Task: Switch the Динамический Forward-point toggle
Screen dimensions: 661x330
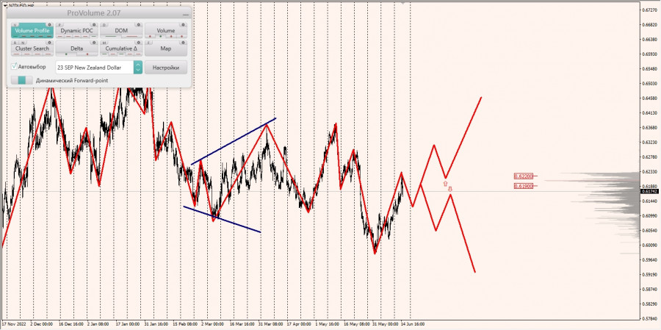Action: 22,80
